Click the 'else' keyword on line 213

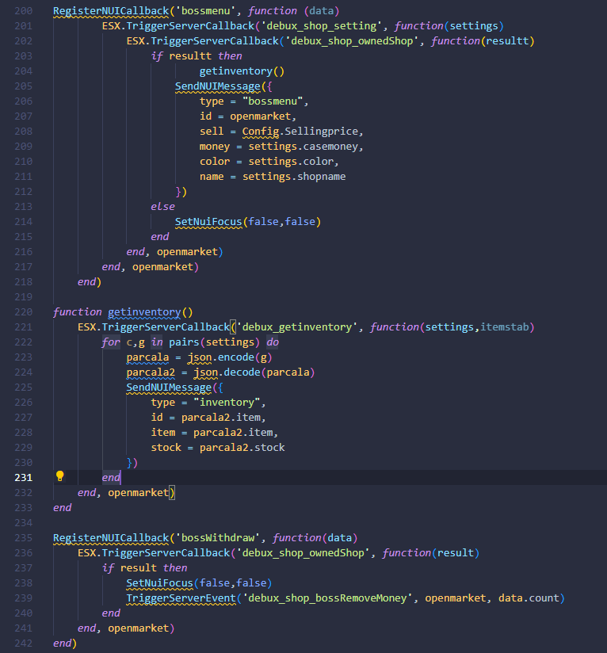[x=162, y=207]
